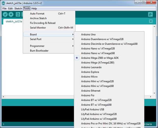
Task: Select the sketch_jul23a tab
Action: [x=14, y=21]
